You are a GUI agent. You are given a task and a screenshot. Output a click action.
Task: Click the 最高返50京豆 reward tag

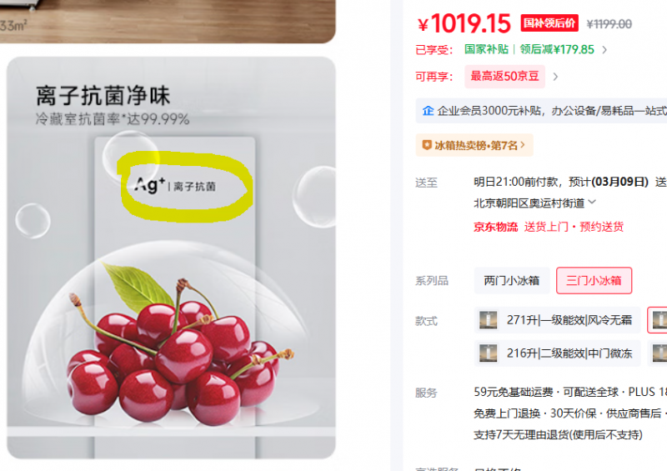[504, 77]
